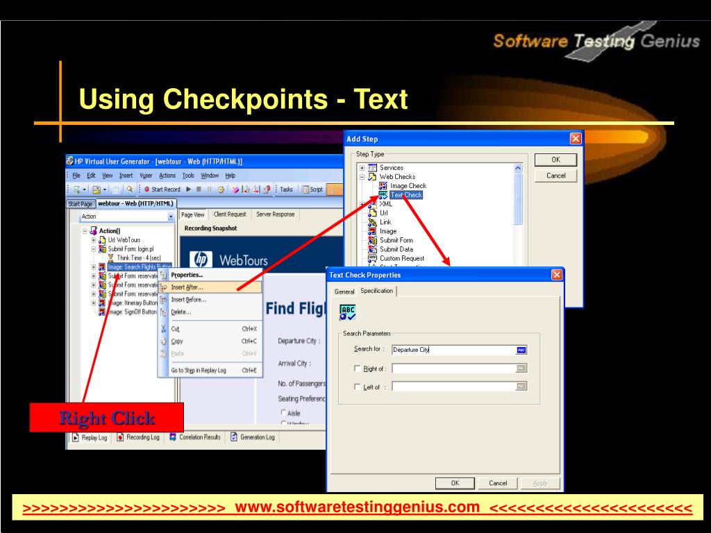Screen dimensions: 711x533
Task: Switch to the Server Response tab
Action: [x=275, y=214]
